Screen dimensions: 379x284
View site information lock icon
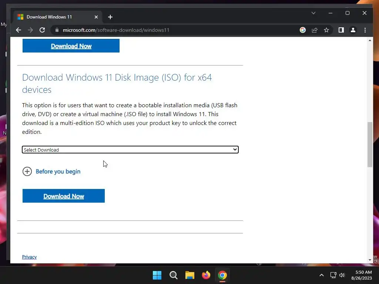[57, 30]
